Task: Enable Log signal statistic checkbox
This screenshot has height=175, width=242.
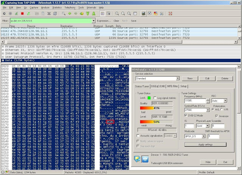Action: 155,98
